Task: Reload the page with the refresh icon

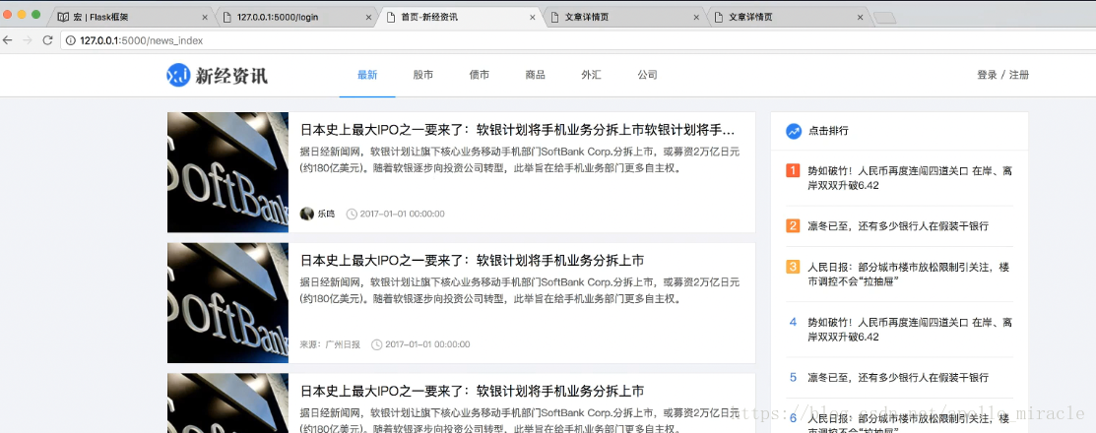Action: click(47, 40)
